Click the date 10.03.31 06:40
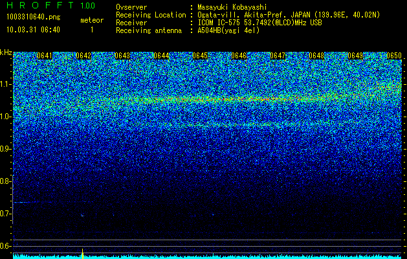 click(33, 30)
